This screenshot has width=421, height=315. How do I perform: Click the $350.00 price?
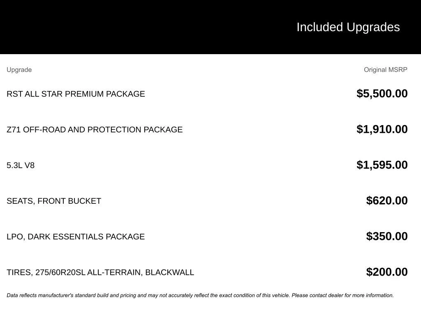[387, 236]
